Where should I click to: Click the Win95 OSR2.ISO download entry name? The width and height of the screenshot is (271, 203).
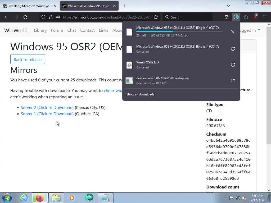[x=147, y=62]
